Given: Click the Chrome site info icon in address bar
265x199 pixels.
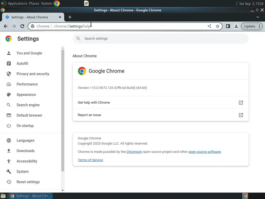Looking at the screenshot, I should click(x=33, y=26).
